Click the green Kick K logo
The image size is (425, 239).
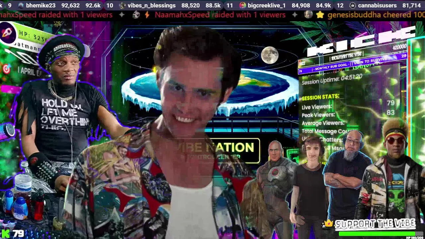click(5, 233)
